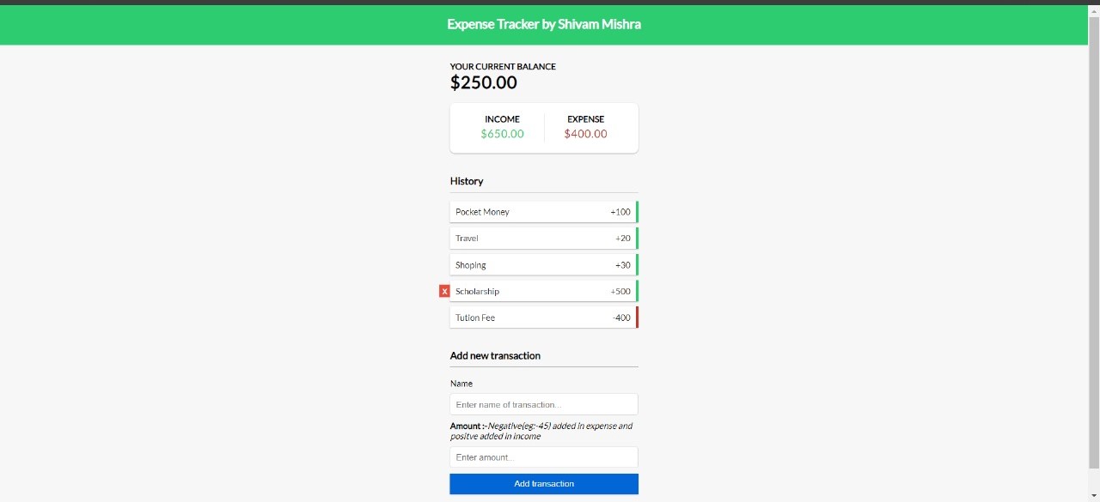Click the Name field label
This screenshot has width=1100, height=502.
[x=461, y=384]
